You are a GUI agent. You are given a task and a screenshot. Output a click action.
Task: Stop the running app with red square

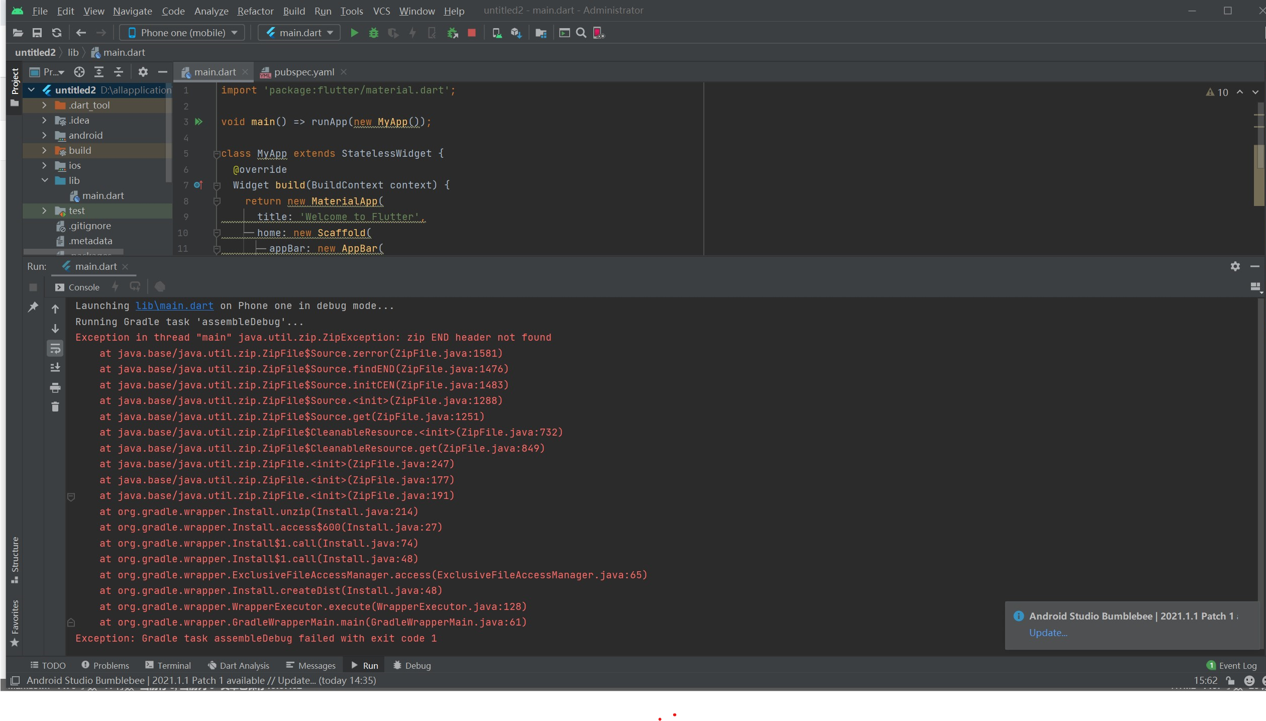471,33
